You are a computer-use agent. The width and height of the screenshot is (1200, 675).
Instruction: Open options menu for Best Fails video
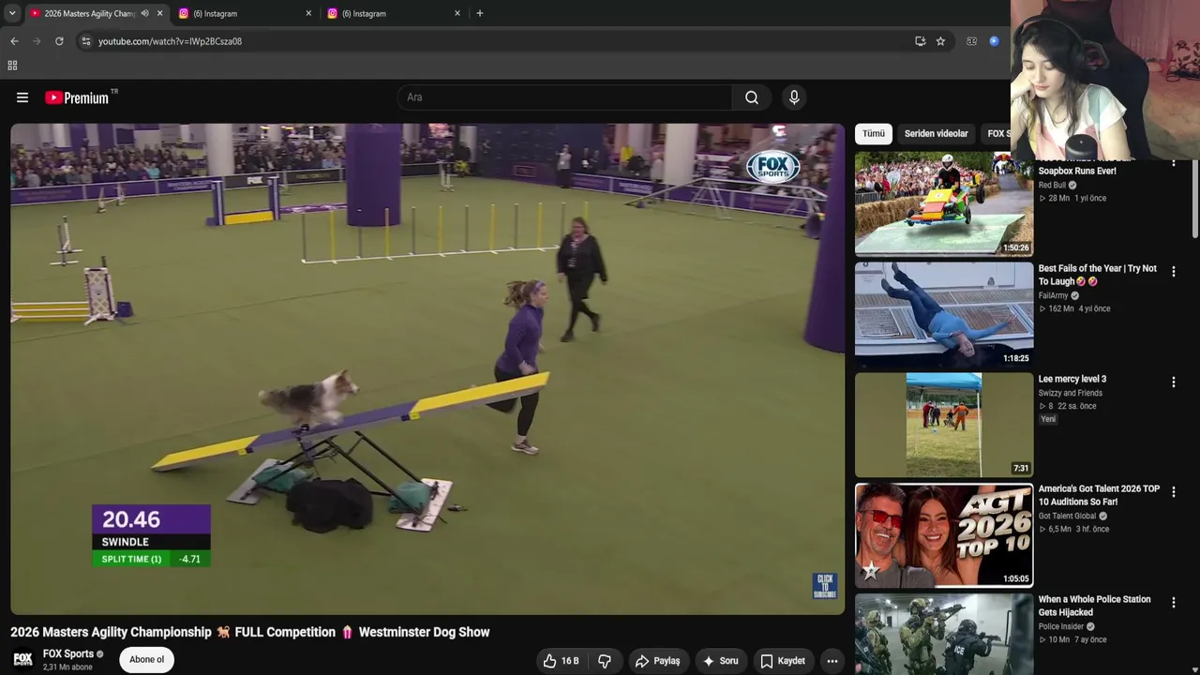coord(1173,272)
